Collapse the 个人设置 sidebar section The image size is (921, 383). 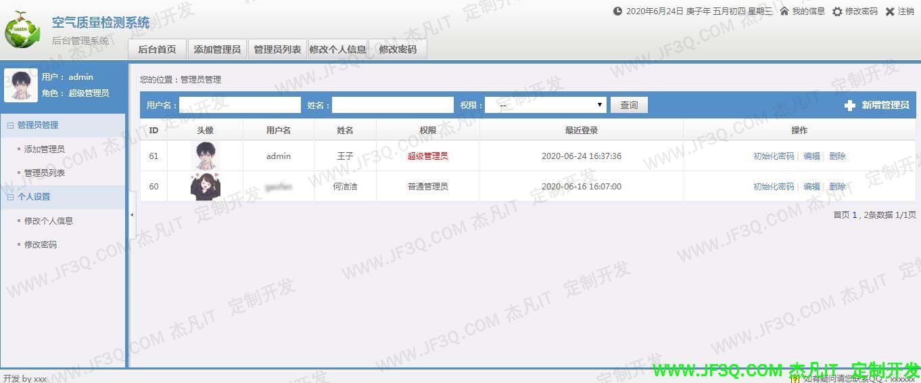(10, 197)
